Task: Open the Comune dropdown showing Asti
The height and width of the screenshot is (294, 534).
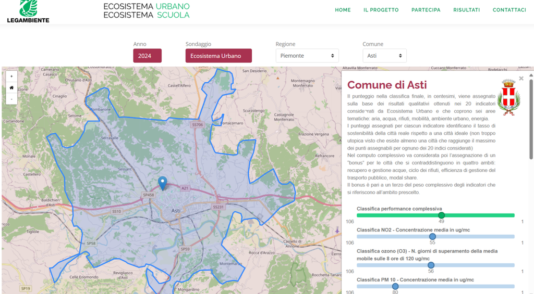Action: pos(384,56)
